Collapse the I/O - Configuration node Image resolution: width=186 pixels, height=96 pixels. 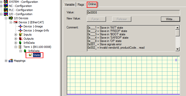1,14
